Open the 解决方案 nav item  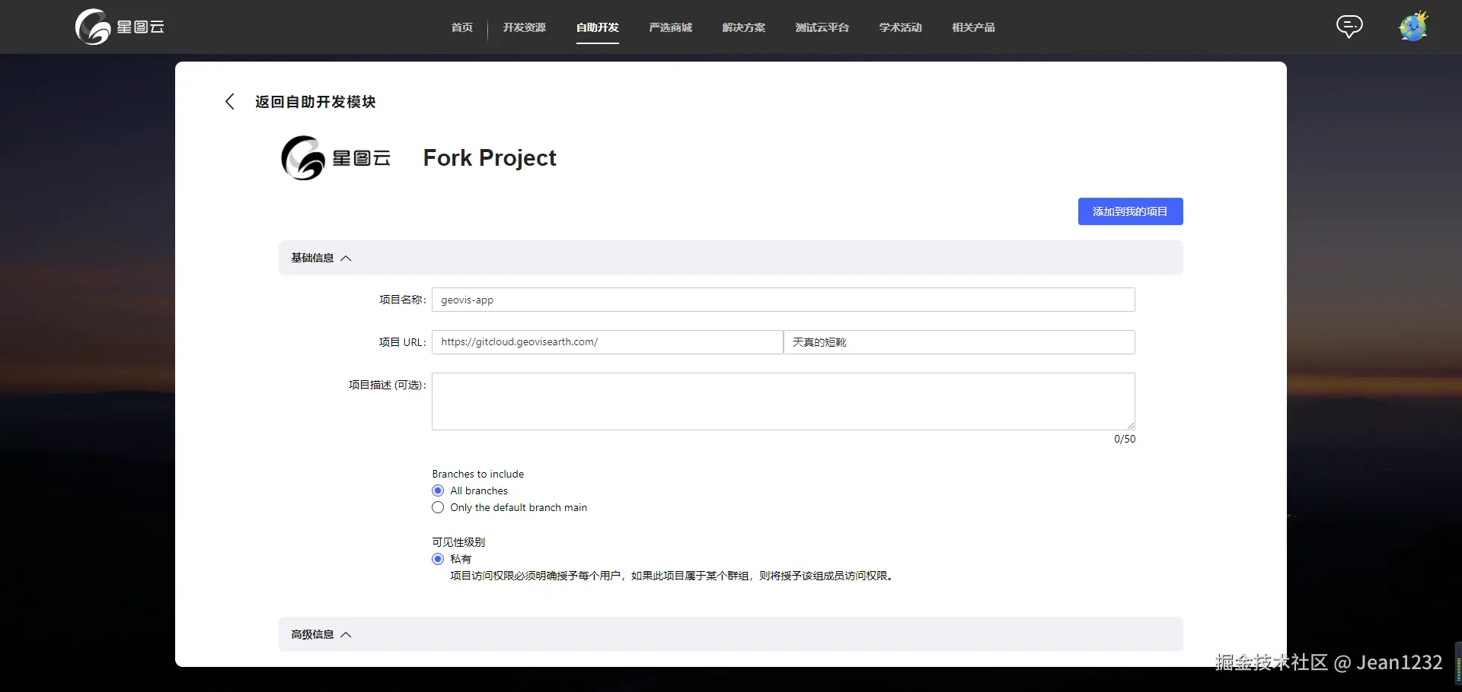(x=744, y=27)
